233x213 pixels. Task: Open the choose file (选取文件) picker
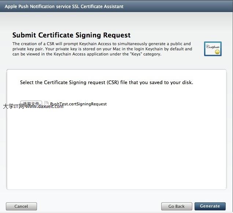pyautogui.click(x=31, y=104)
